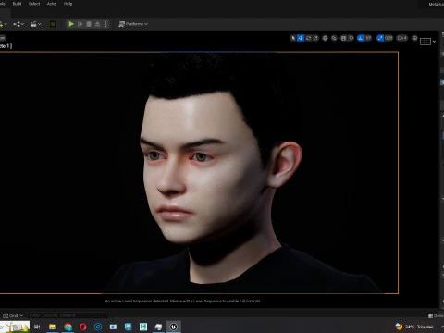Open the Help menu
This screenshot has width=444, height=333.
pyautogui.click(x=68, y=4)
